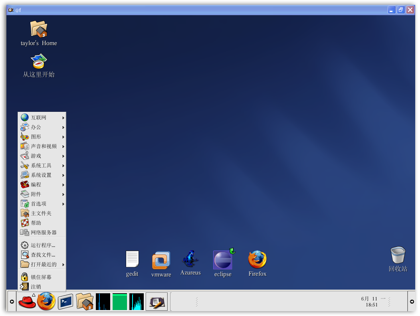The image size is (420, 316).
Task: Start Azureus from the desktop icon
Action: pos(190,259)
